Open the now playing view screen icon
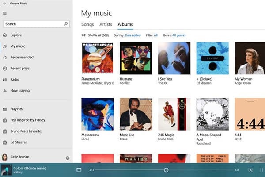Image resolution: width=265 pixels, height=177 pixels. (x=79, y=170)
